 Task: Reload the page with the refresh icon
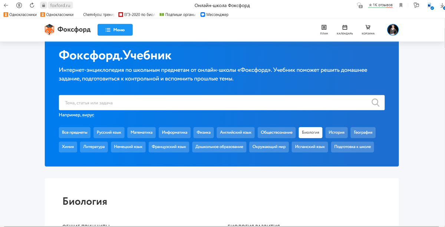click(x=32, y=6)
